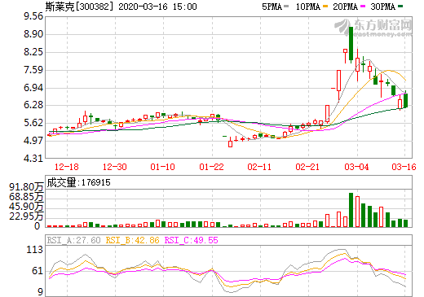Click the 22.95万 volume axis label

click(26, 216)
